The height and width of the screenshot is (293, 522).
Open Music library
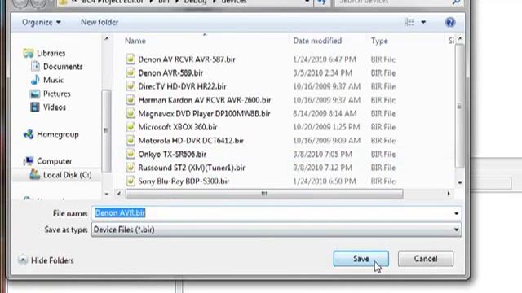53,80
